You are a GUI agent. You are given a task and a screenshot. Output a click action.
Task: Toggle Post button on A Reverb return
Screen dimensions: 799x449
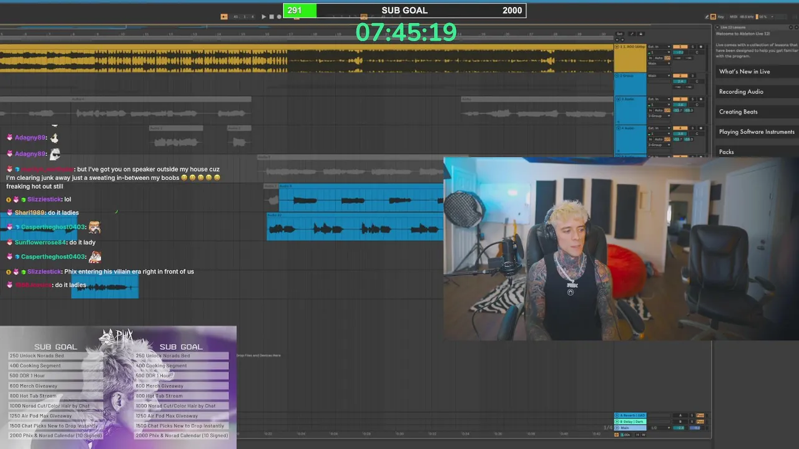pyautogui.click(x=700, y=415)
